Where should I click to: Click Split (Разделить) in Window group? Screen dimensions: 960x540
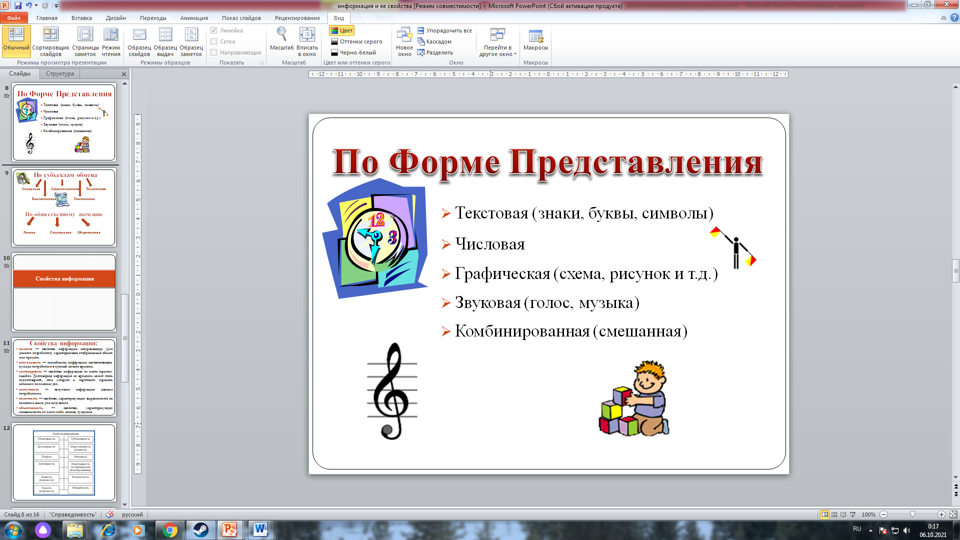click(x=435, y=52)
